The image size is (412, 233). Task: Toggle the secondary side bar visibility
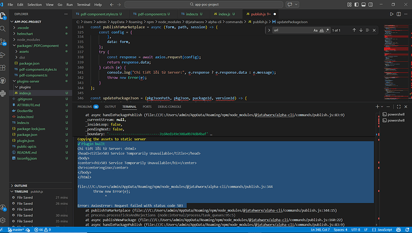pyautogui.click(x=371, y=4)
